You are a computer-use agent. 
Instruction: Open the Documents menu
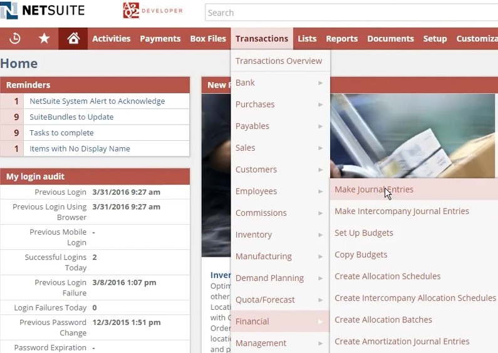[x=390, y=38]
